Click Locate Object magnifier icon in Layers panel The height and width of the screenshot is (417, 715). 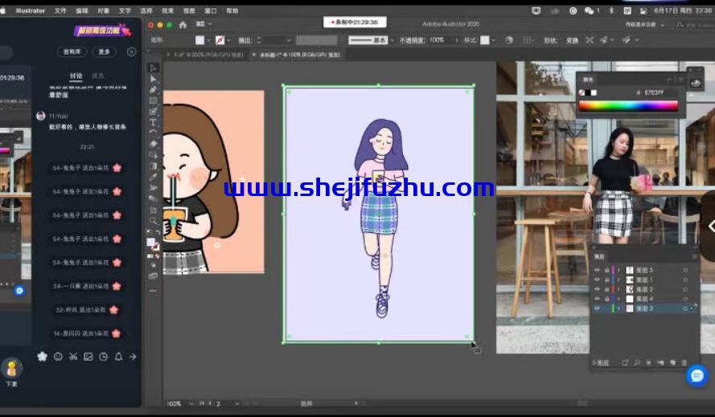tap(636, 363)
